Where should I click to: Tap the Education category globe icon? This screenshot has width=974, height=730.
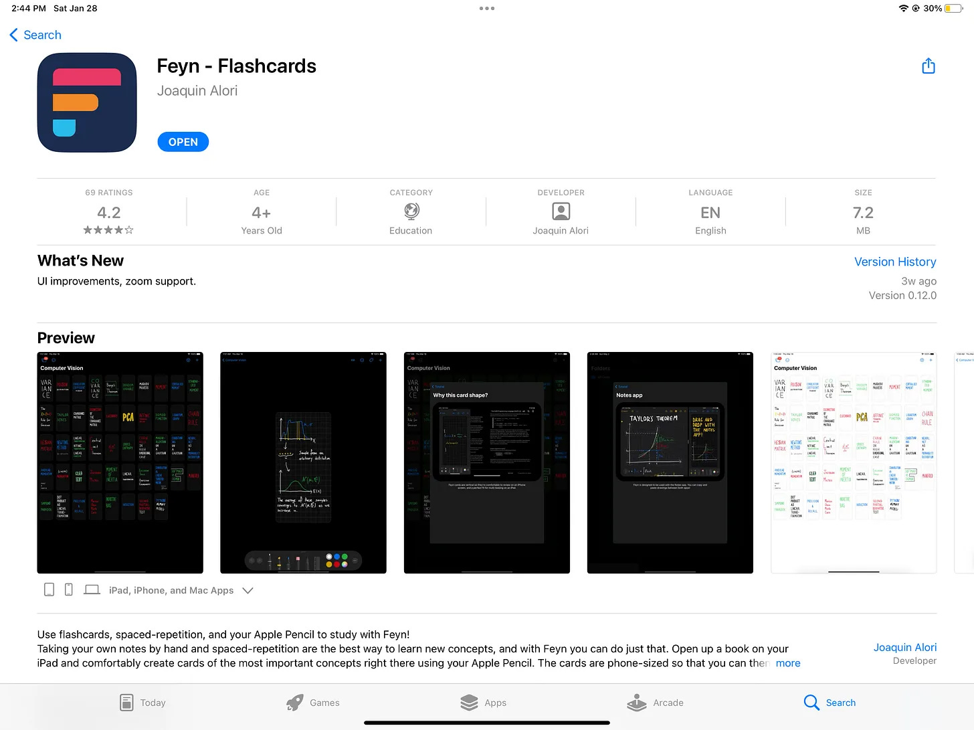click(x=411, y=211)
